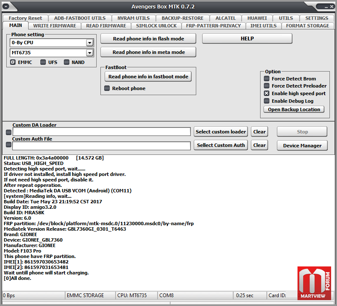This screenshot has width=337, height=306.
Task: Open the NVRAM UTILS tab
Action: point(134,18)
